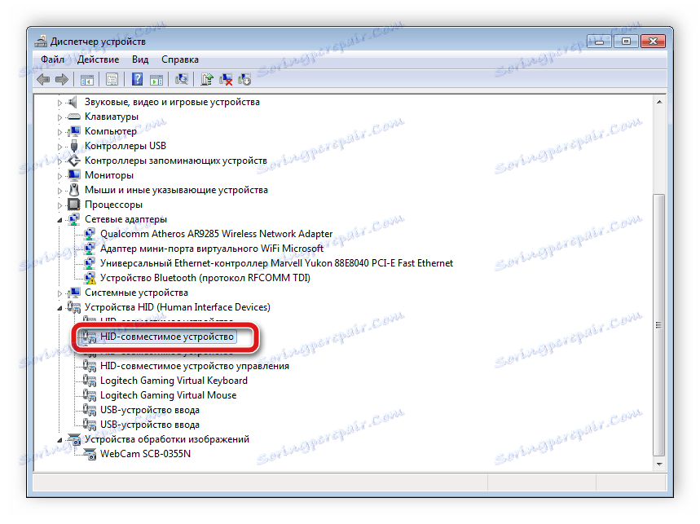Screen dimensions: 700x524
Task: Click the sound devices speaker icon
Action: (73, 102)
